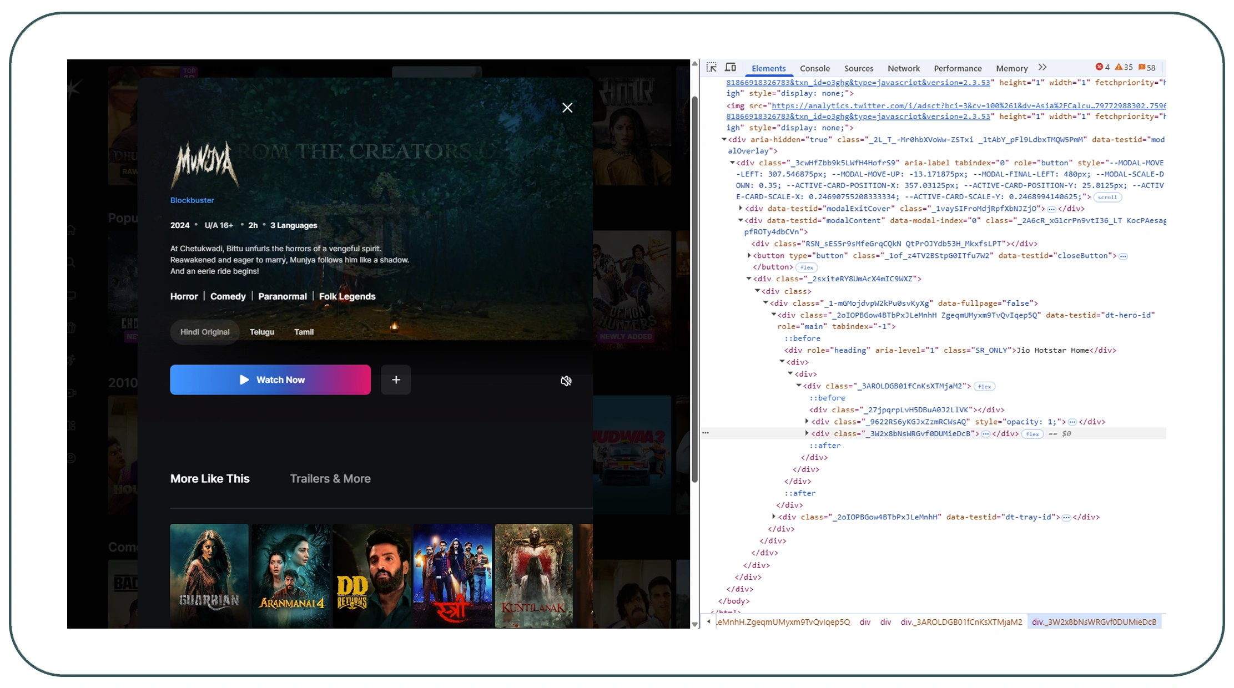Click three-dot menu beside selected node
The width and height of the screenshot is (1234, 688).
point(706,433)
